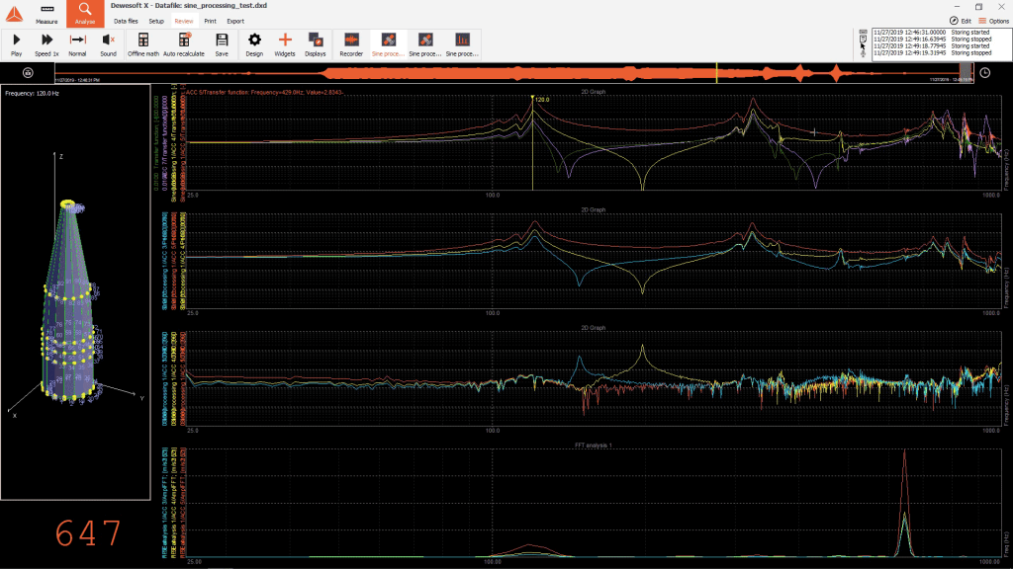Select the Normal replay mode button
The width and height of the screenshot is (1013, 569).
pos(77,43)
